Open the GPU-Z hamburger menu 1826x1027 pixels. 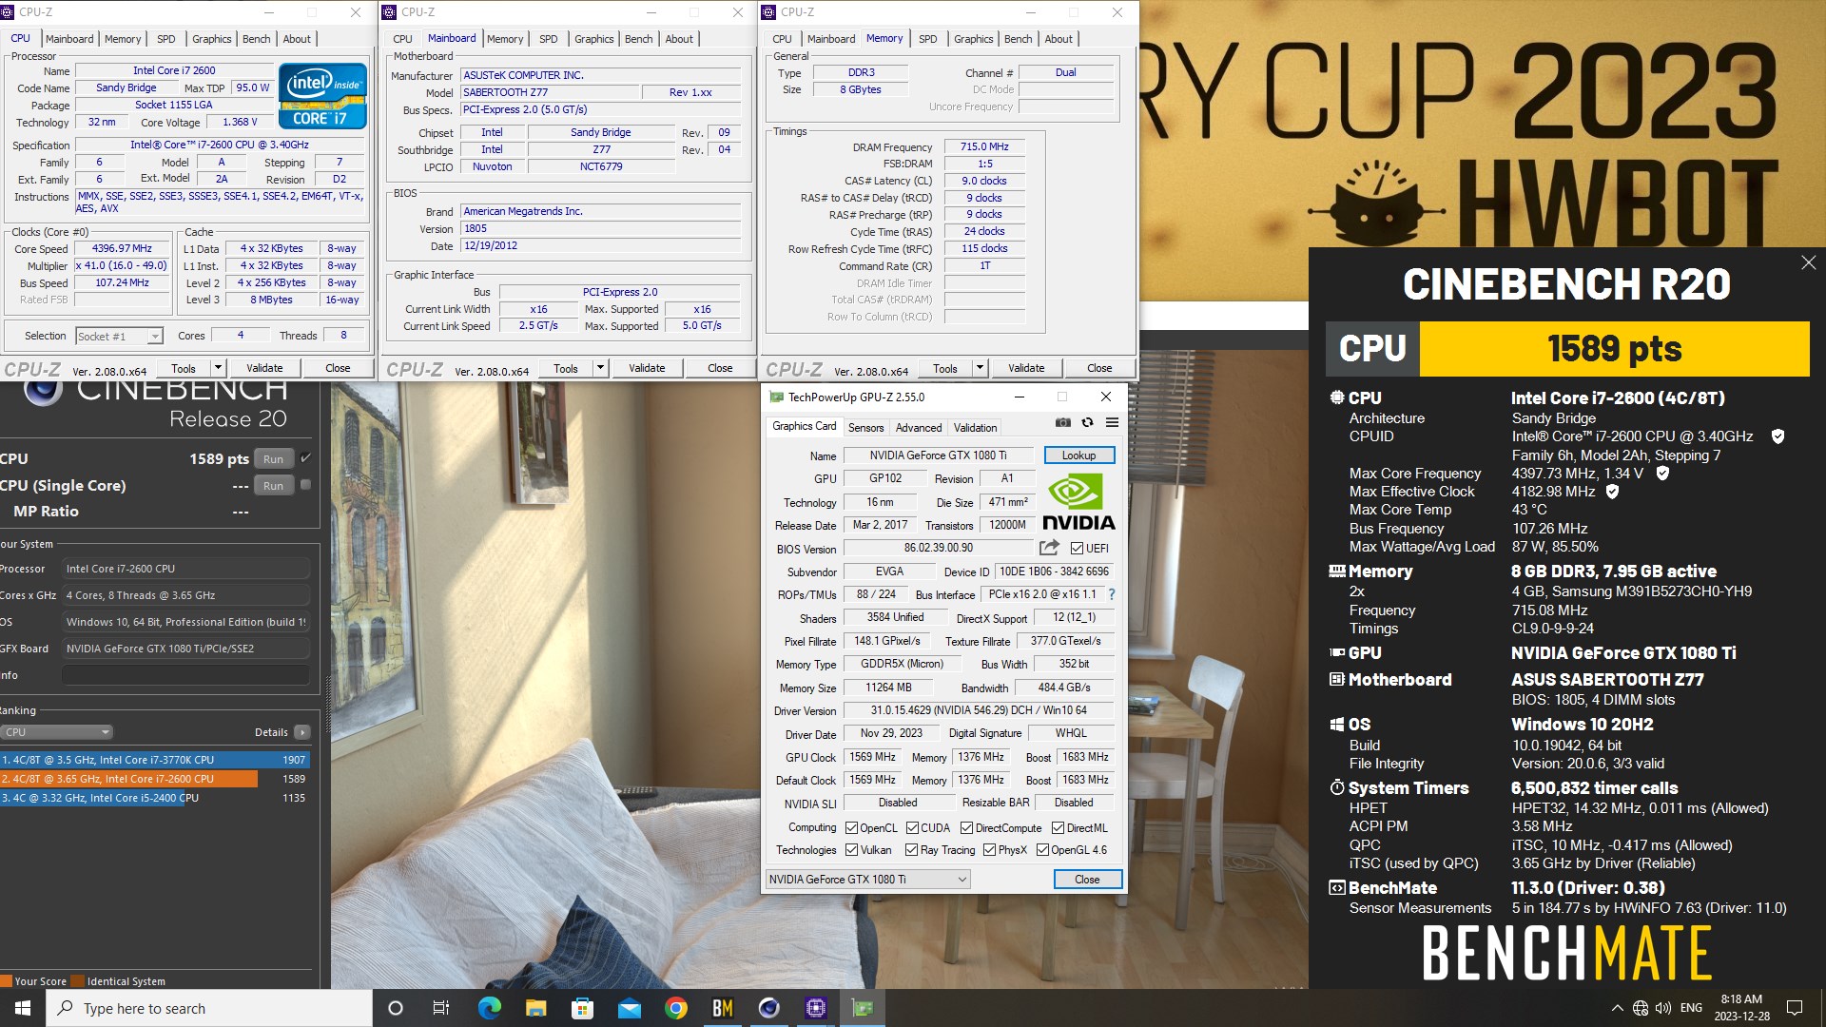tap(1112, 423)
